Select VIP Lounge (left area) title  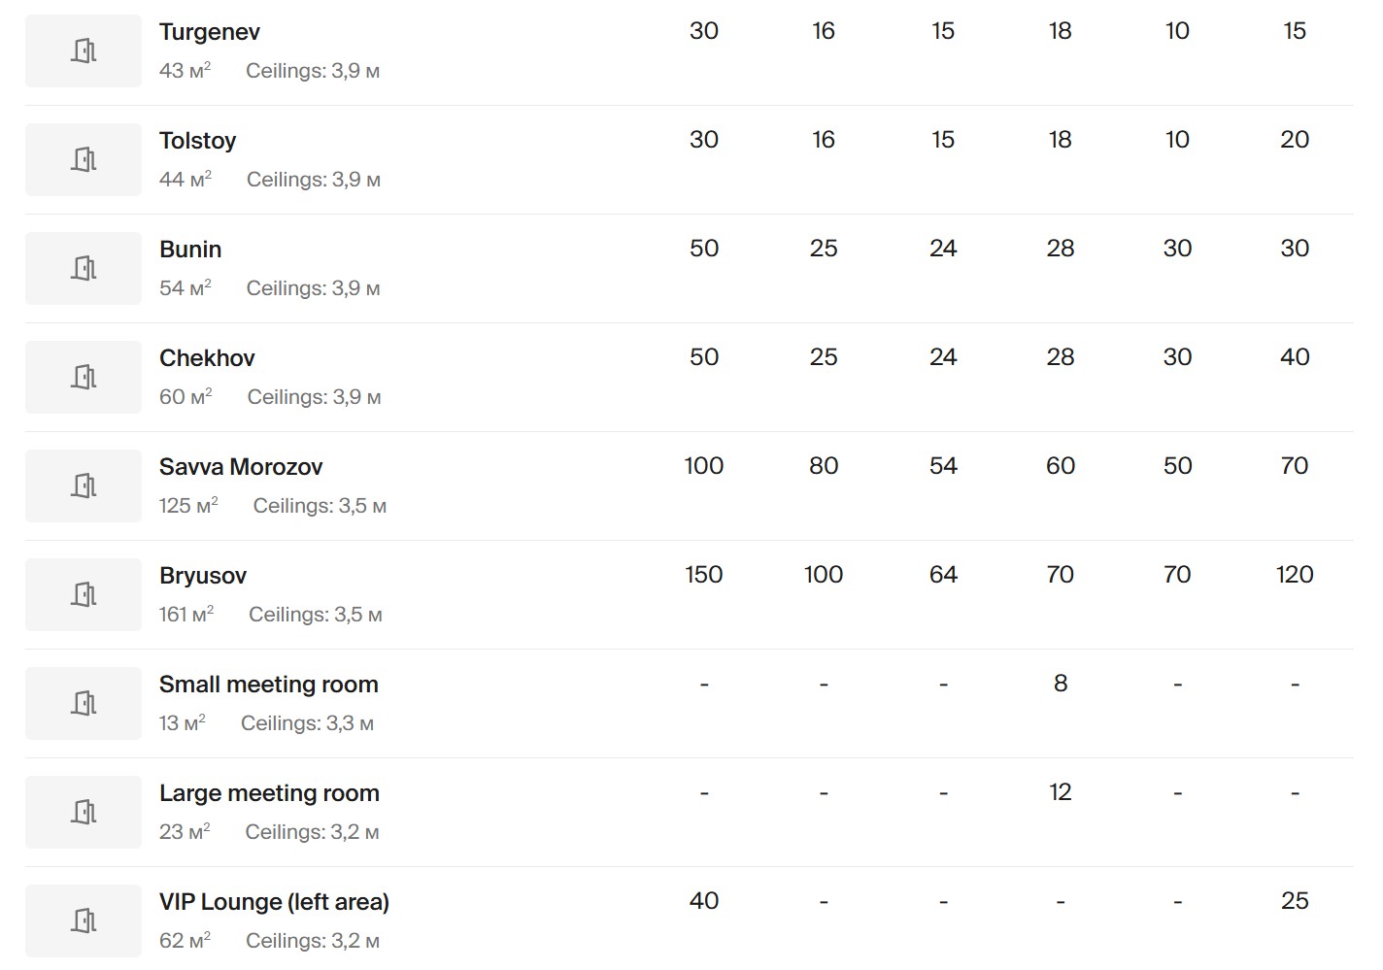(274, 902)
